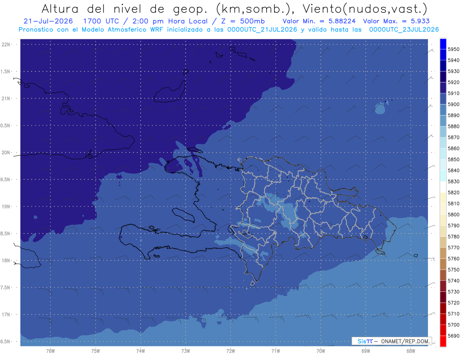This screenshot has width=461, height=356.
Task: Select the bright red swatch below 5690
Action: click(443, 341)
